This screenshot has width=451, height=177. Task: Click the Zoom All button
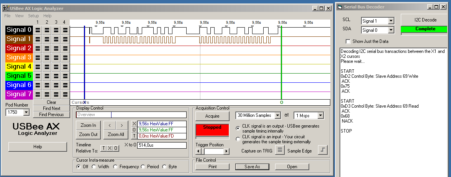(116, 134)
